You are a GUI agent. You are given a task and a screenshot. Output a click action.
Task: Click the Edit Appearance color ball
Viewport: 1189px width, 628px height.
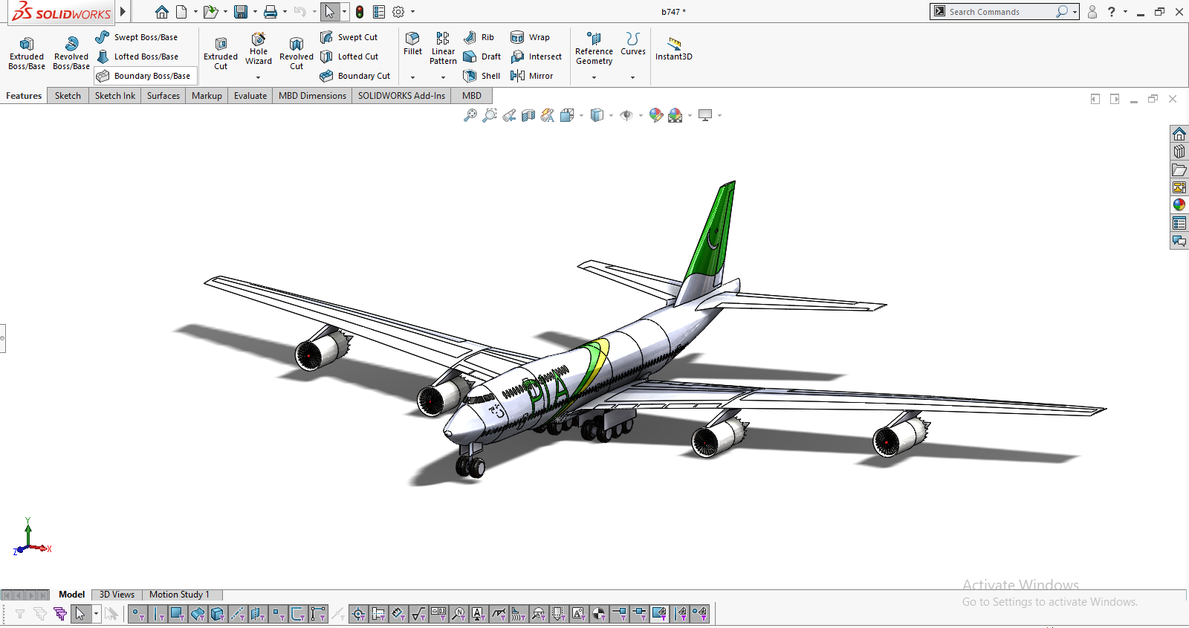pyautogui.click(x=655, y=115)
